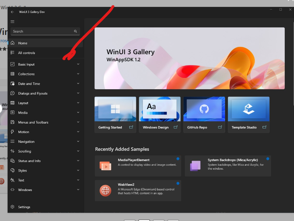Open the WebView2 sample card
Image resolution: width=294 pixels, height=221 pixels.
tap(138, 190)
